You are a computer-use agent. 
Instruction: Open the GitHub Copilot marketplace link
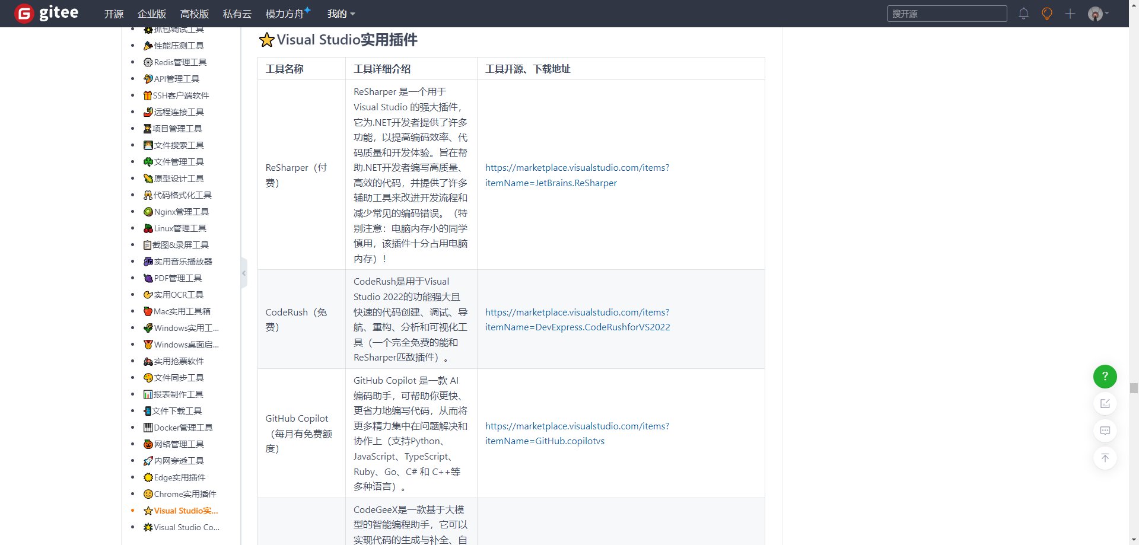[577, 434]
